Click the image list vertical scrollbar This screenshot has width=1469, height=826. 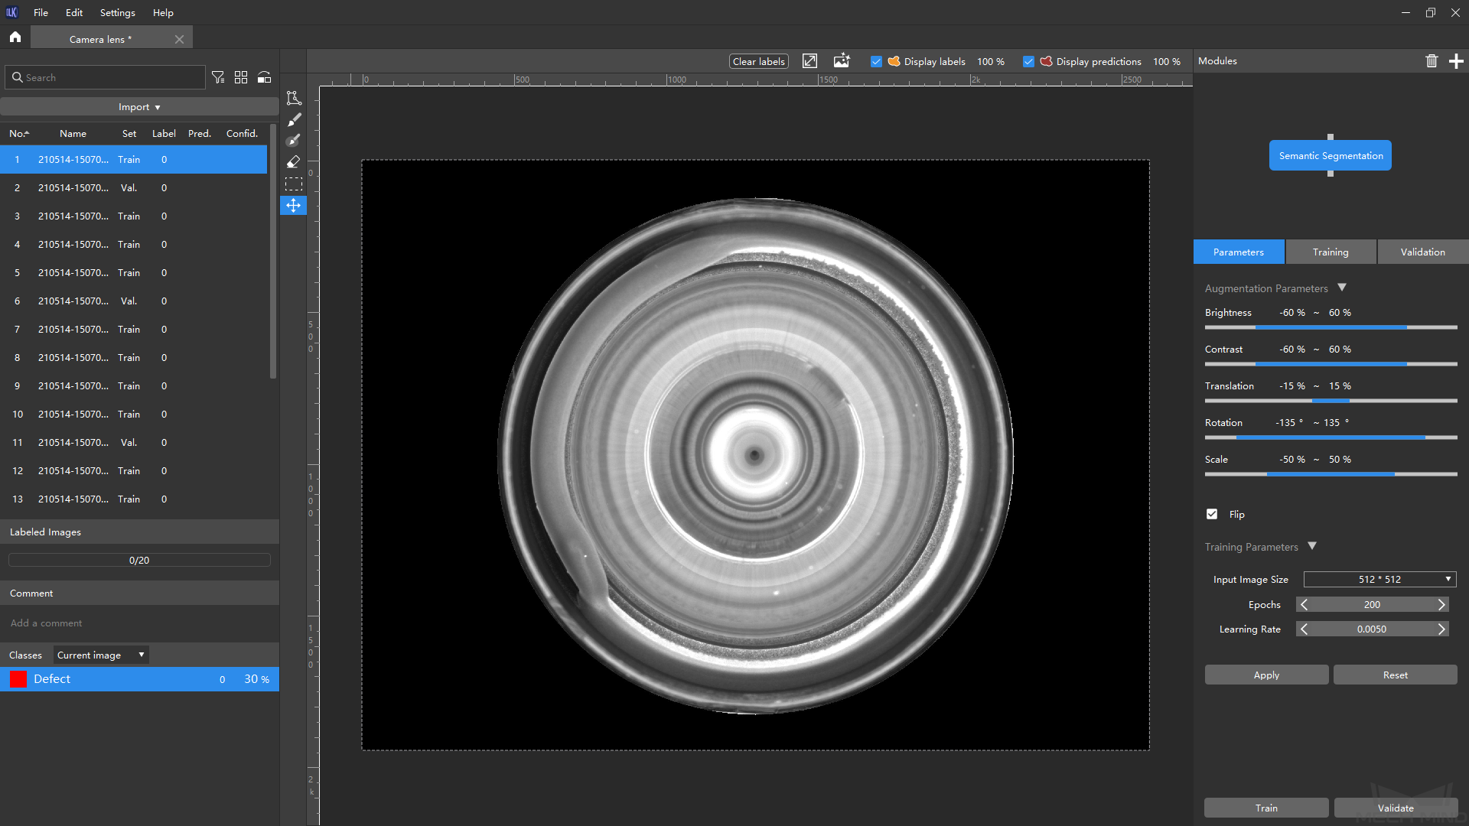pyautogui.click(x=273, y=251)
